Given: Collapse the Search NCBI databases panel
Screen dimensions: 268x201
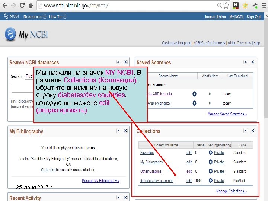Looking at the screenshot, I should pyautogui.click(x=118, y=62).
